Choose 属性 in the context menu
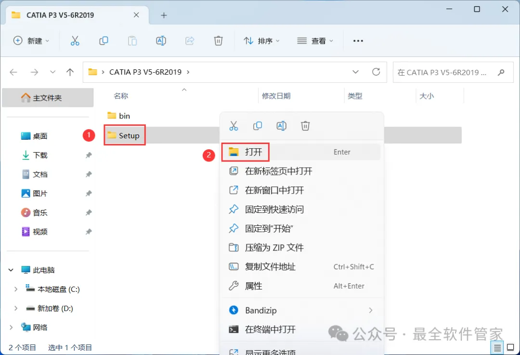 301,286
